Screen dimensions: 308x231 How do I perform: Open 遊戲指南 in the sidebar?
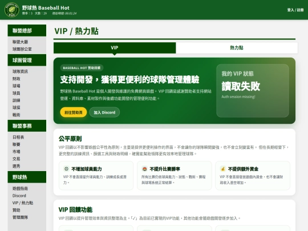(x=20, y=189)
